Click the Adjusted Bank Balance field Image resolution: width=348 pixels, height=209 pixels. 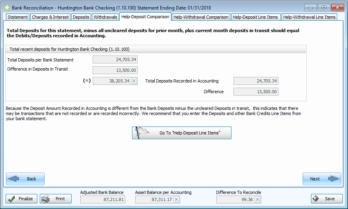103,199
